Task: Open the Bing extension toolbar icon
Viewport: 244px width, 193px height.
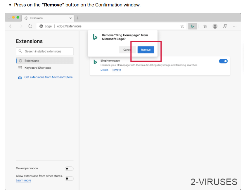Action: pyautogui.click(x=193, y=26)
